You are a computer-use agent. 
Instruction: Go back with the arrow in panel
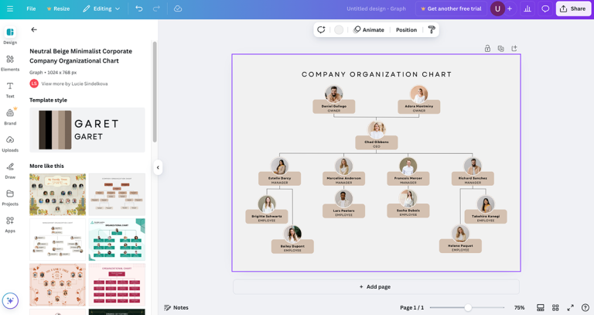34,29
